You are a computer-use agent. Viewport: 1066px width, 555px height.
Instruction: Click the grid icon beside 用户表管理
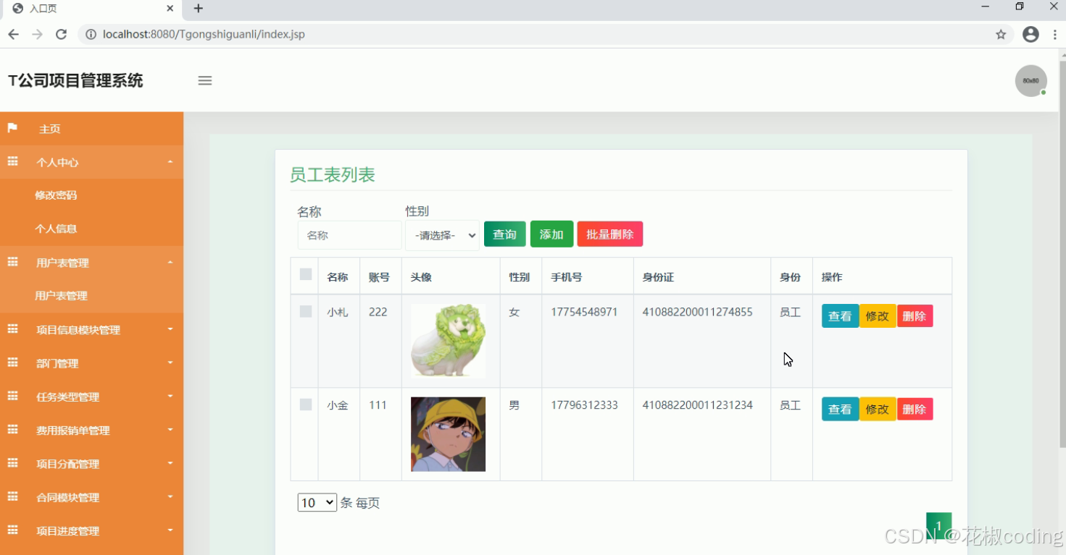tap(12, 262)
